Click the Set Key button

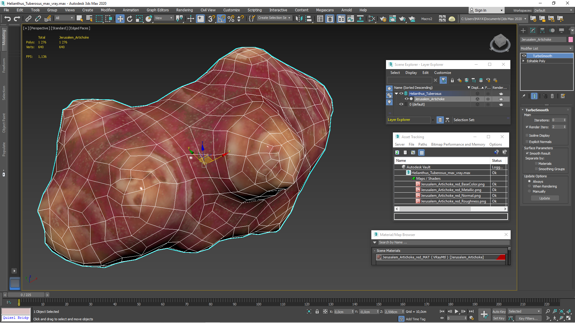pos(499,318)
